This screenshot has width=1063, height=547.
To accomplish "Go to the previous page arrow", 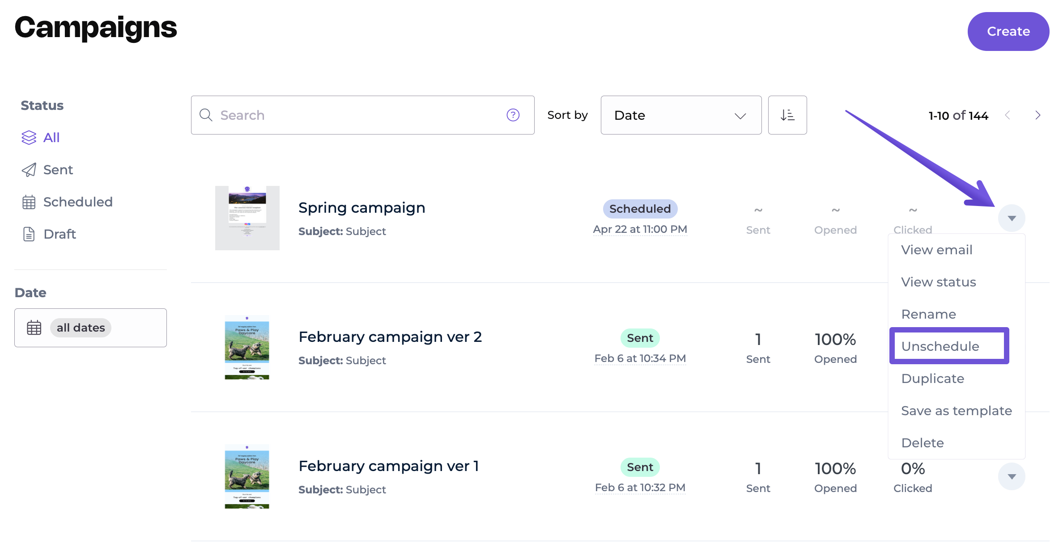I will pyautogui.click(x=1008, y=115).
